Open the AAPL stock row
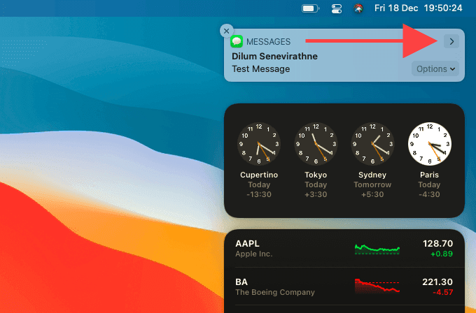476x313 pixels. coord(280,248)
